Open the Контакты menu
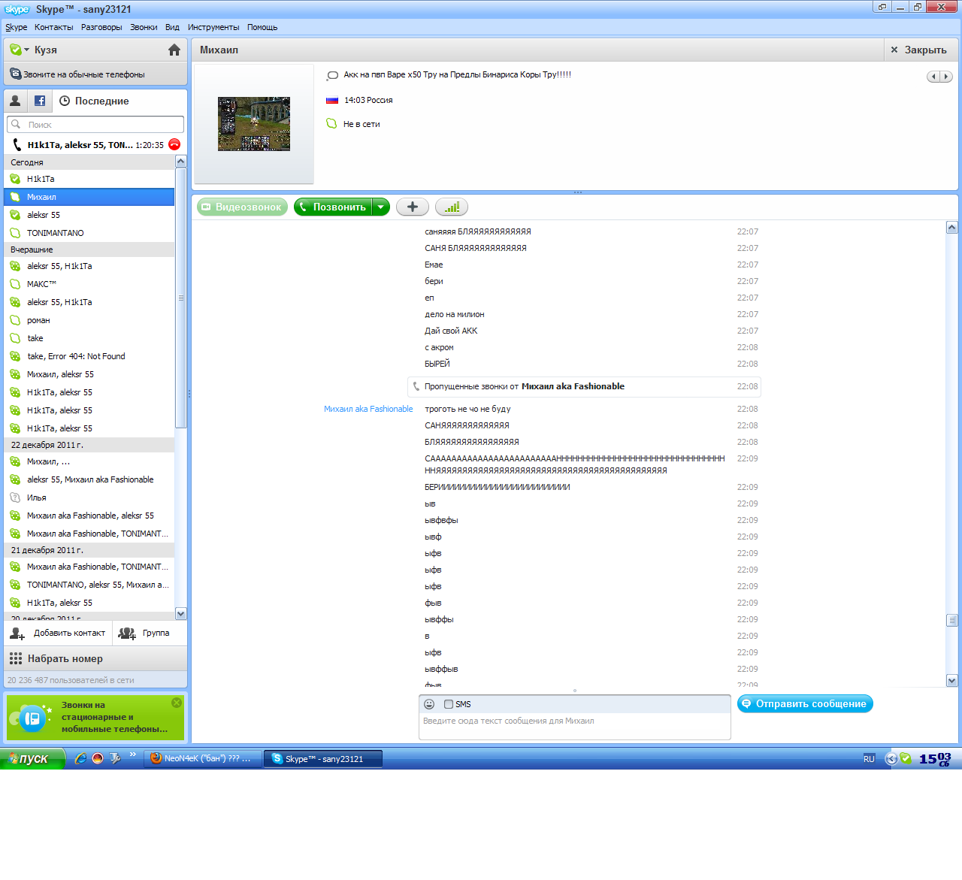Viewport: 962px width, 880px height. pyautogui.click(x=54, y=27)
